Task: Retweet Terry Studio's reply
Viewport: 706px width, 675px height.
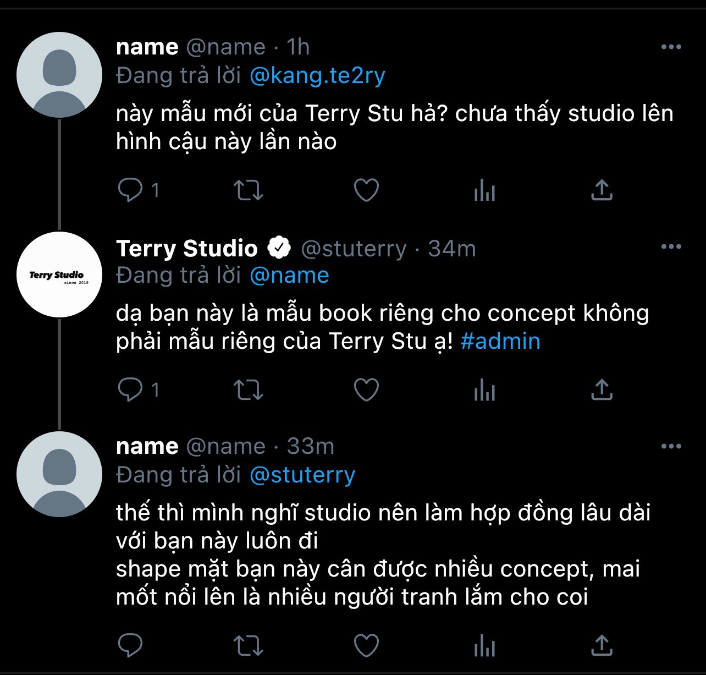Action: (249, 390)
